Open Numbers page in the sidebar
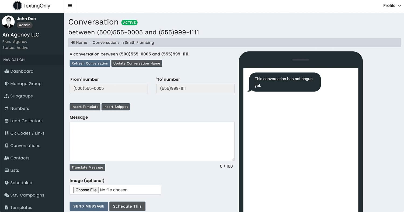The image size is (404, 212). (19, 108)
